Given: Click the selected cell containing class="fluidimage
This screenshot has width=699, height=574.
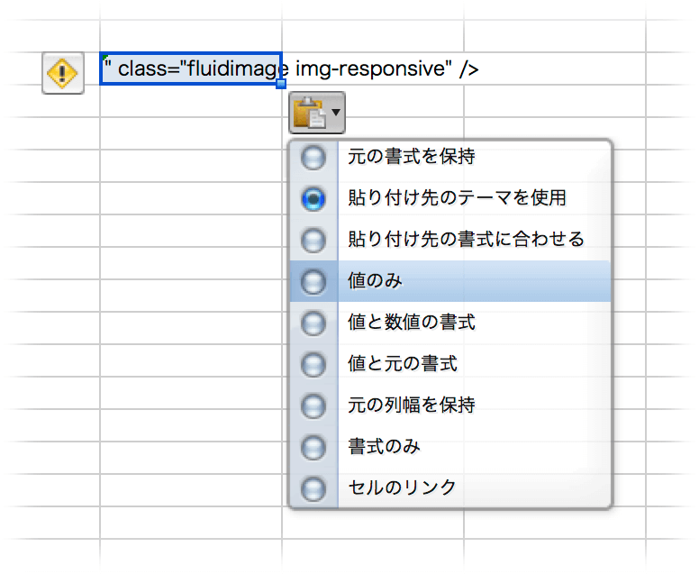Looking at the screenshot, I should [190, 69].
